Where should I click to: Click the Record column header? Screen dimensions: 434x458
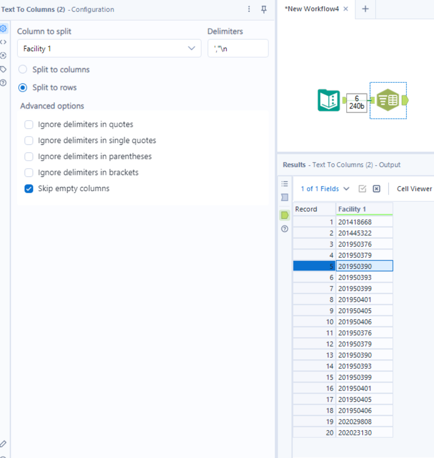[x=314, y=209]
